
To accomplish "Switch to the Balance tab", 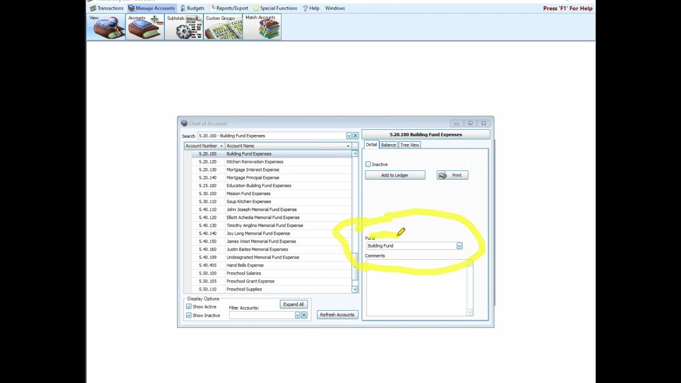I will (x=388, y=145).
